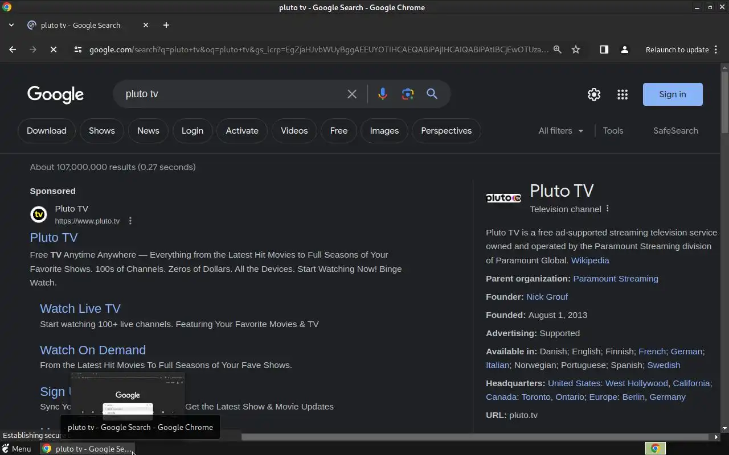Select the Download filter chip
729x455 pixels.
(x=47, y=131)
